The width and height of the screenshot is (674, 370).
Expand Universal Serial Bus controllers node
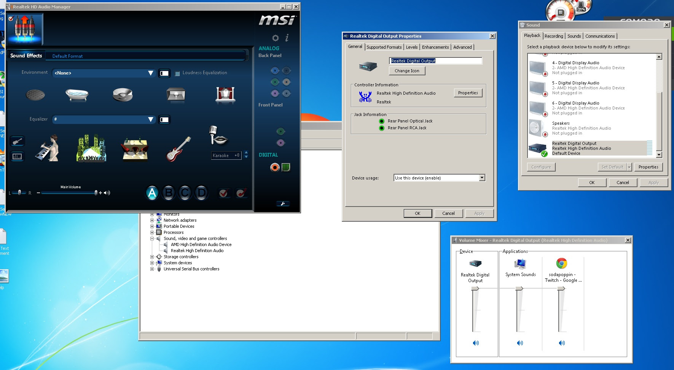pyautogui.click(x=152, y=269)
